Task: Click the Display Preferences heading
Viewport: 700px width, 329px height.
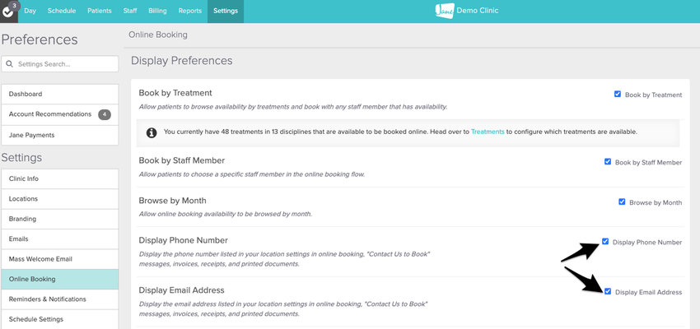Action: tap(182, 61)
